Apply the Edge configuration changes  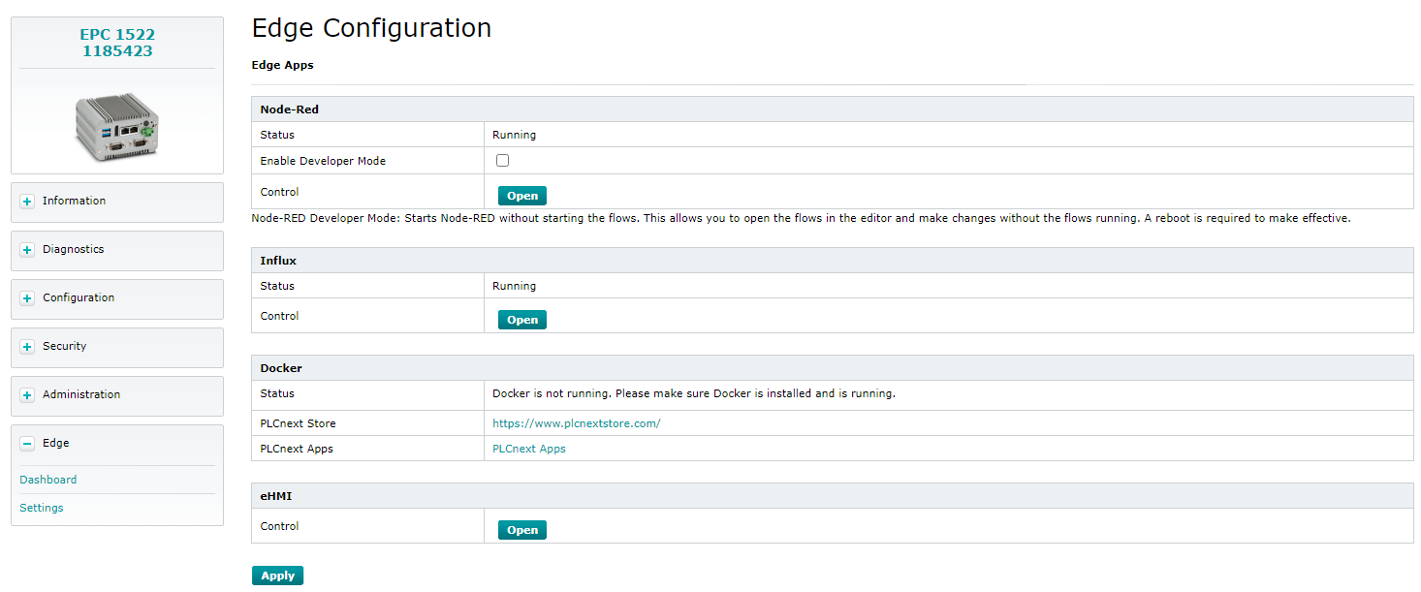click(x=277, y=576)
